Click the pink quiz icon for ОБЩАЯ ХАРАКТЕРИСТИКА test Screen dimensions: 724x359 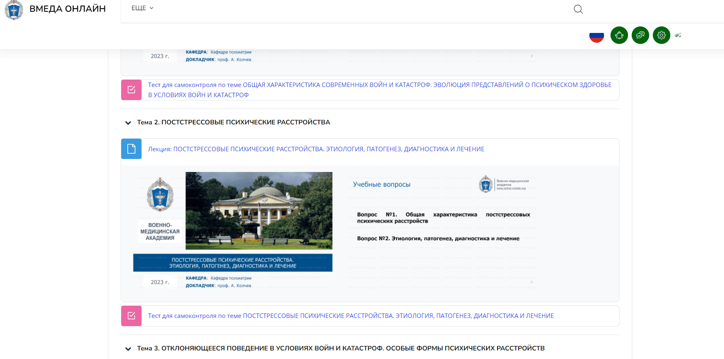[x=131, y=90]
